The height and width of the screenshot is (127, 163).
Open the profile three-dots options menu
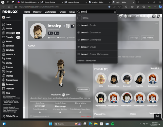pyautogui.click(x=156, y=24)
